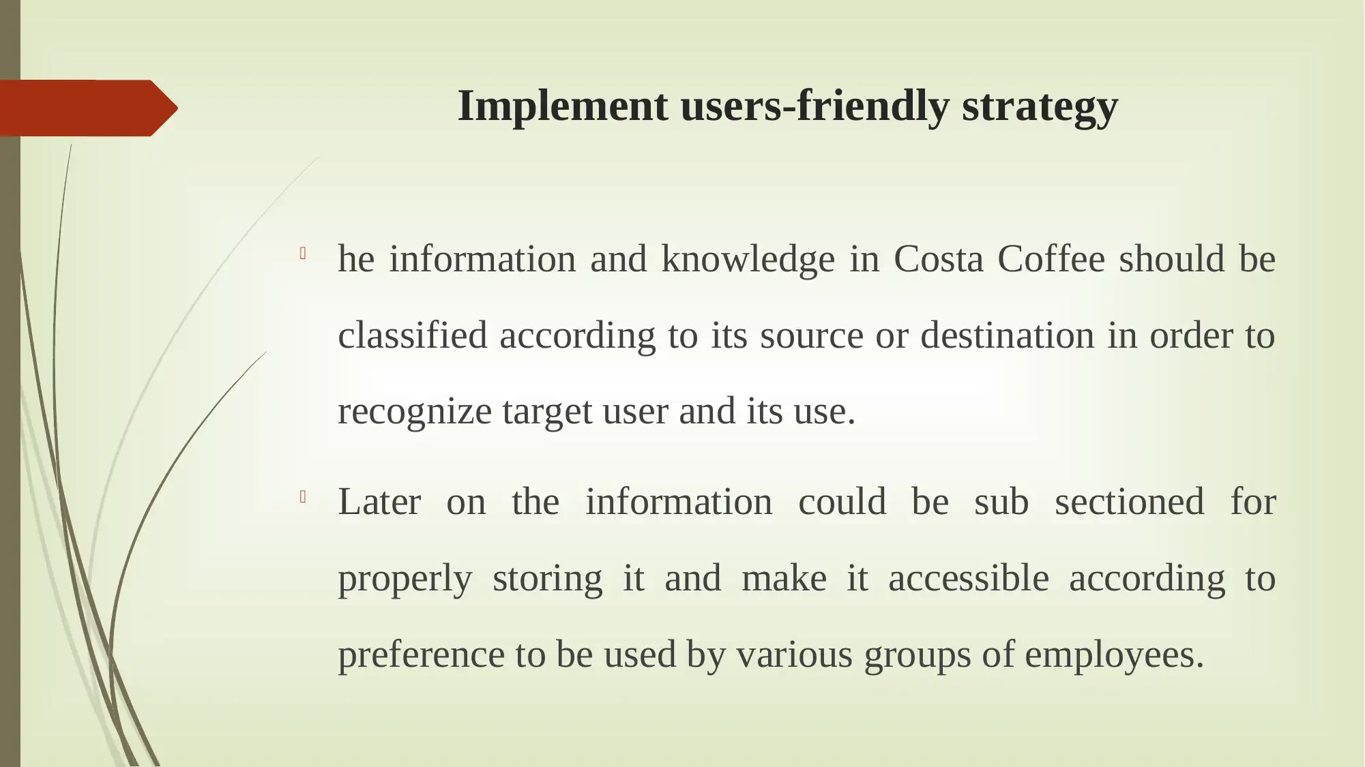Click the bullet point icon next to first item

pyautogui.click(x=306, y=255)
